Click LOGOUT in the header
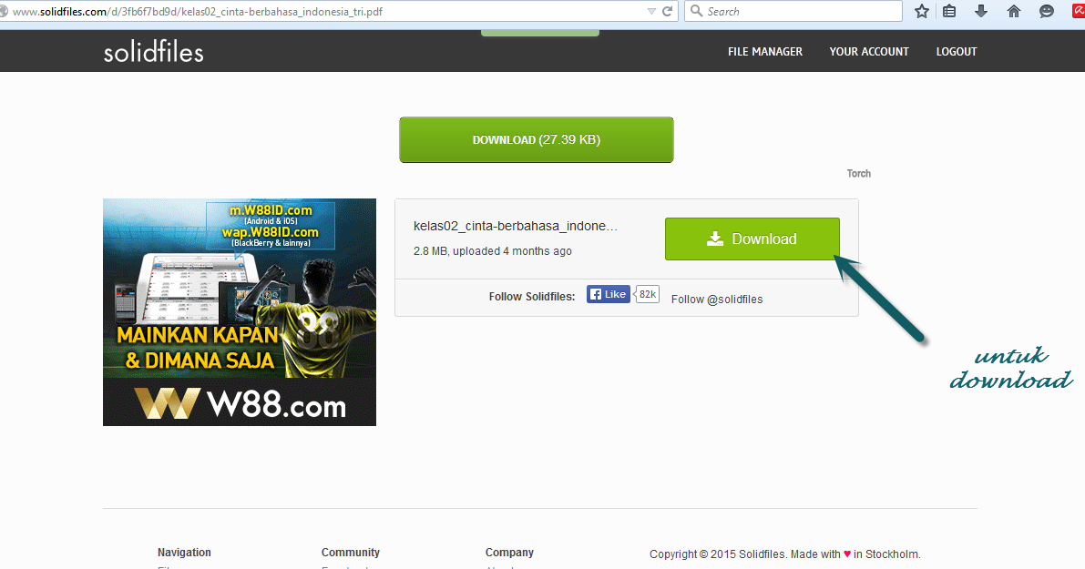The image size is (1085, 569). coord(957,52)
